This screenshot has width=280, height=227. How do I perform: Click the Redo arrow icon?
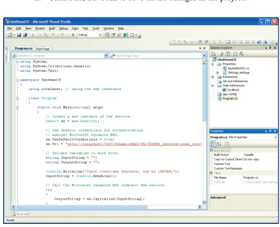(62, 35)
